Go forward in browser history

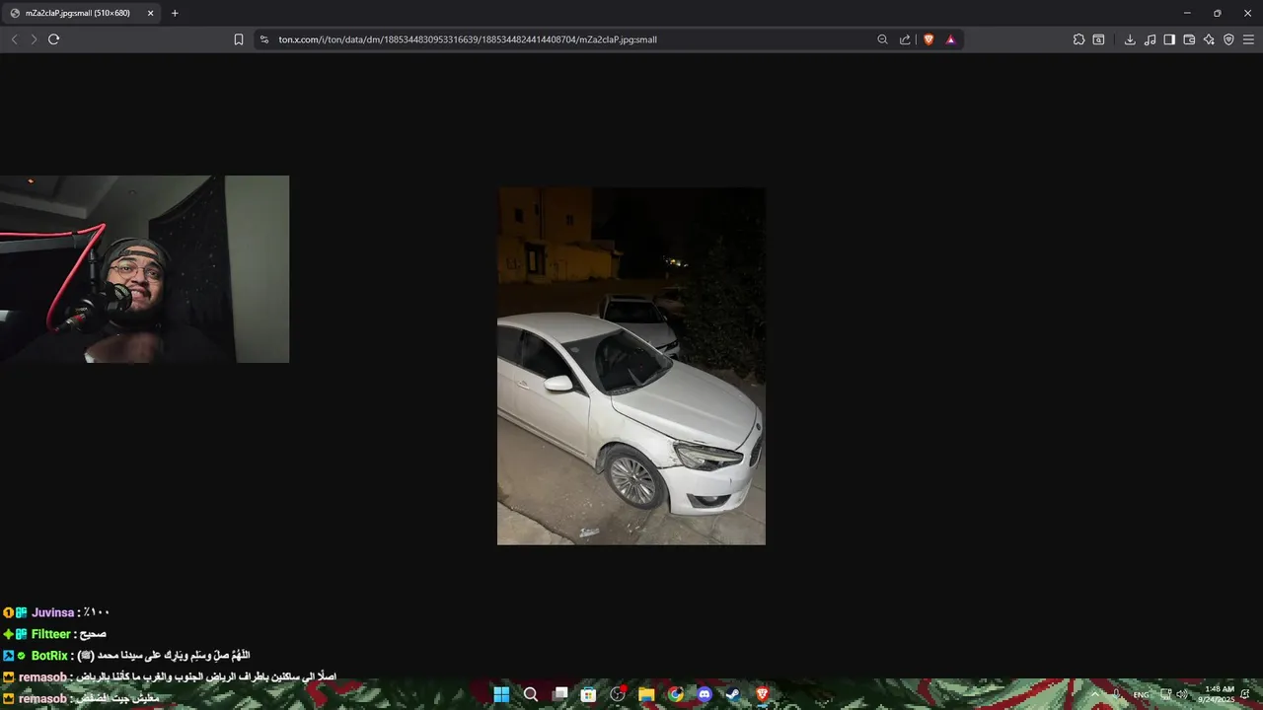[34, 39]
